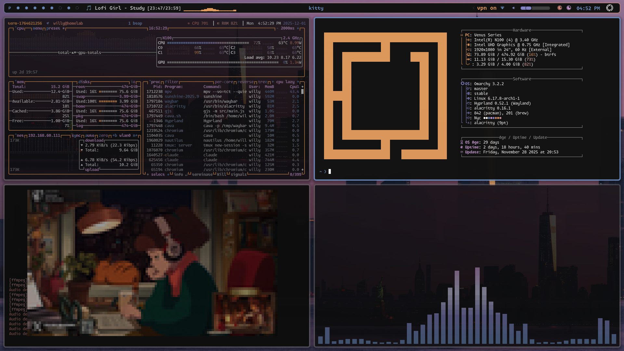Image resolution: width=624 pixels, height=351 pixels.
Task: Click right arrow beside cpu lazy sorting
Action: coord(298,82)
